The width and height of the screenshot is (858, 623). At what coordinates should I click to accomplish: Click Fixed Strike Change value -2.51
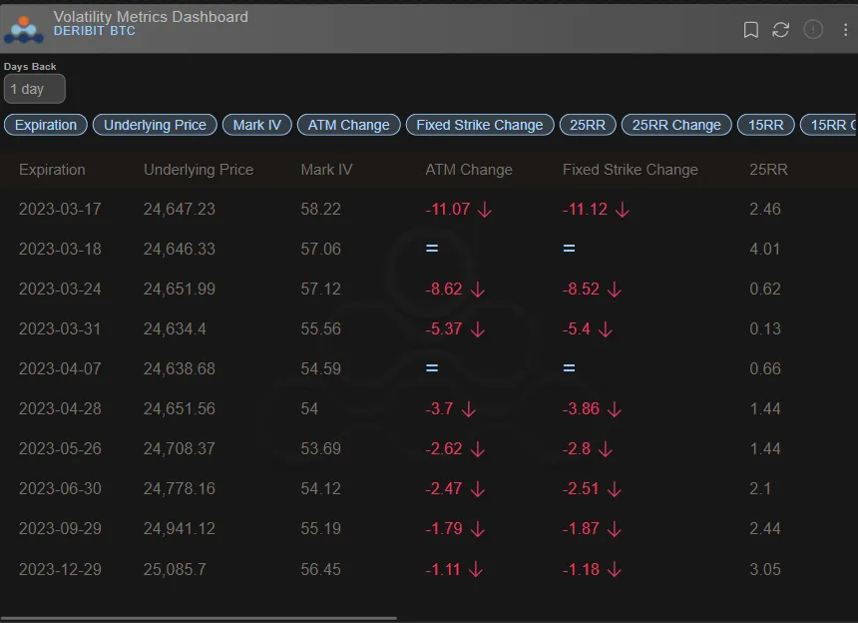pos(581,489)
